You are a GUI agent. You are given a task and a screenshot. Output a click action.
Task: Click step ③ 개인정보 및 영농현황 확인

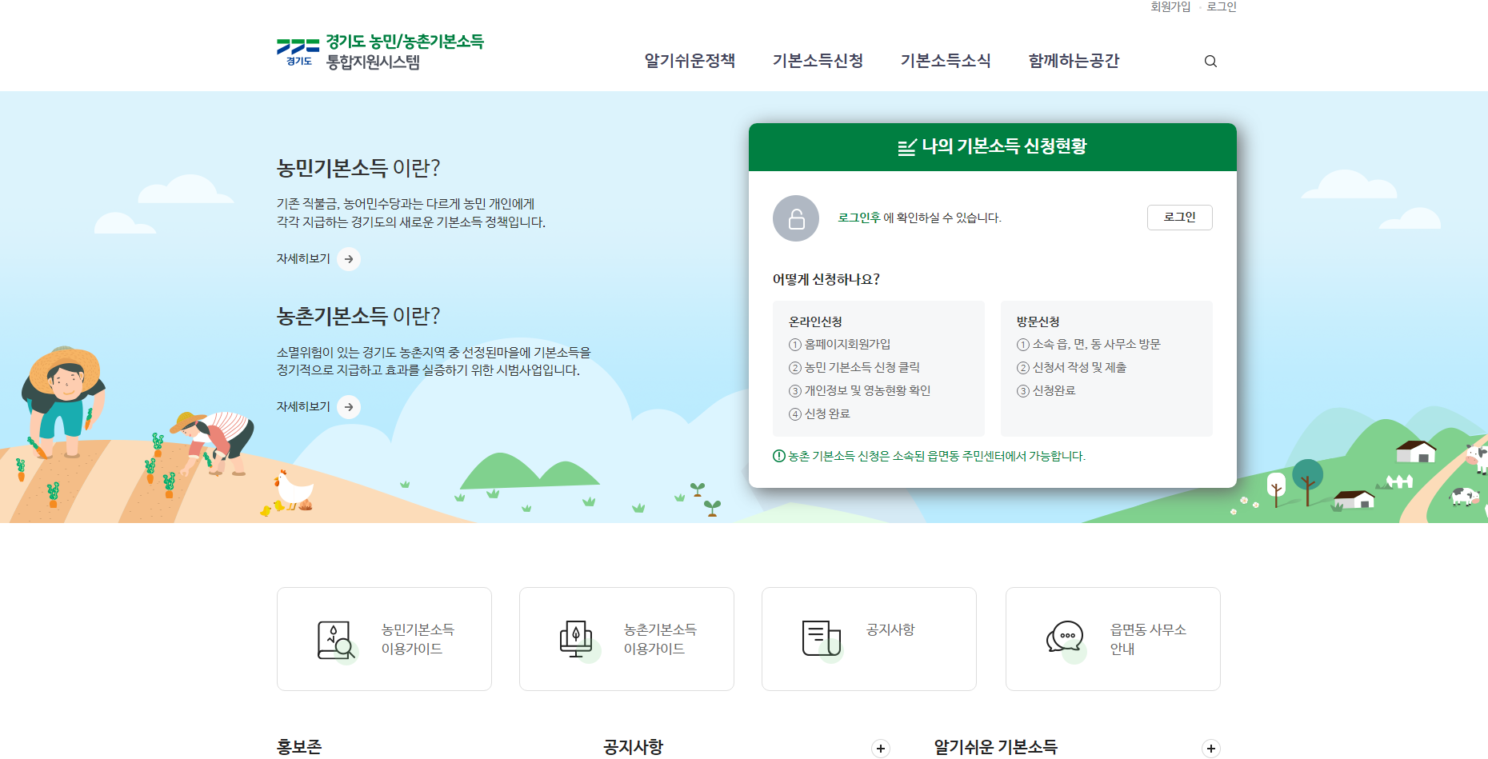(860, 391)
